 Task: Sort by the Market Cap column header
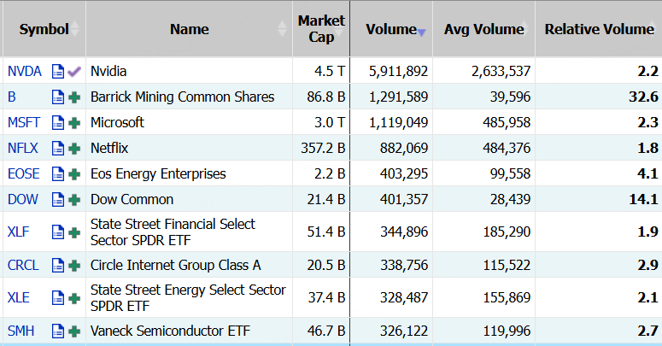320,29
